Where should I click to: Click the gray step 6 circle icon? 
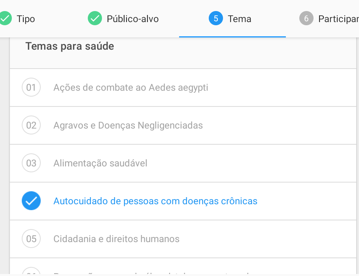click(x=306, y=18)
